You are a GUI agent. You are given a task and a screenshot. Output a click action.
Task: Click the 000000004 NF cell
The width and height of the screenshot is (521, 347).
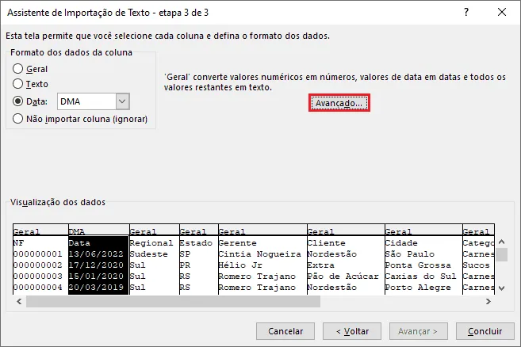coord(38,288)
